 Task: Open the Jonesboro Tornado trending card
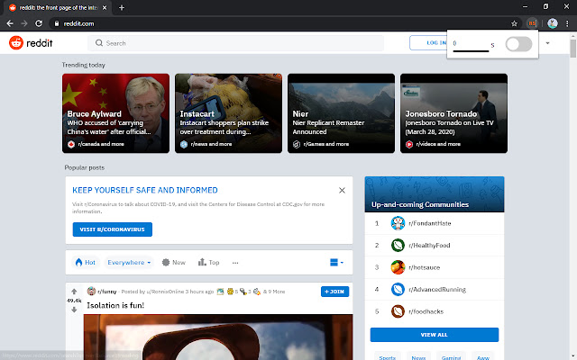point(453,113)
